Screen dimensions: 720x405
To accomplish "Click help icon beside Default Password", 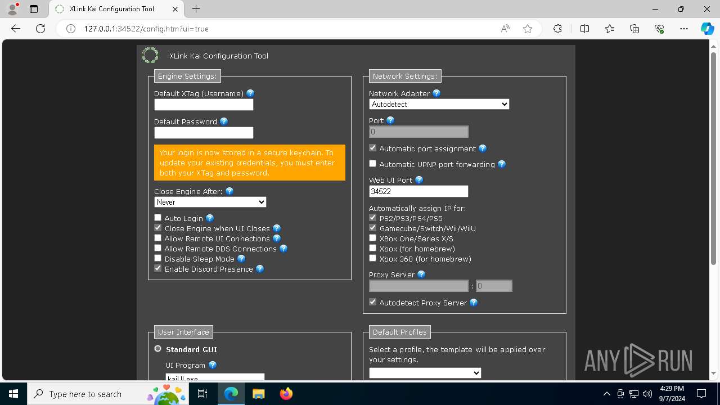I will pos(224,121).
